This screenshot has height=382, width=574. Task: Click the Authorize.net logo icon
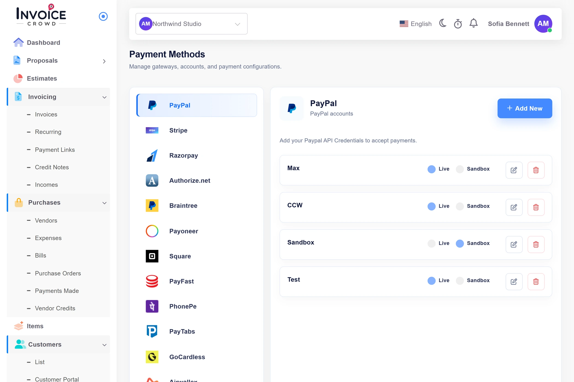coord(152,180)
